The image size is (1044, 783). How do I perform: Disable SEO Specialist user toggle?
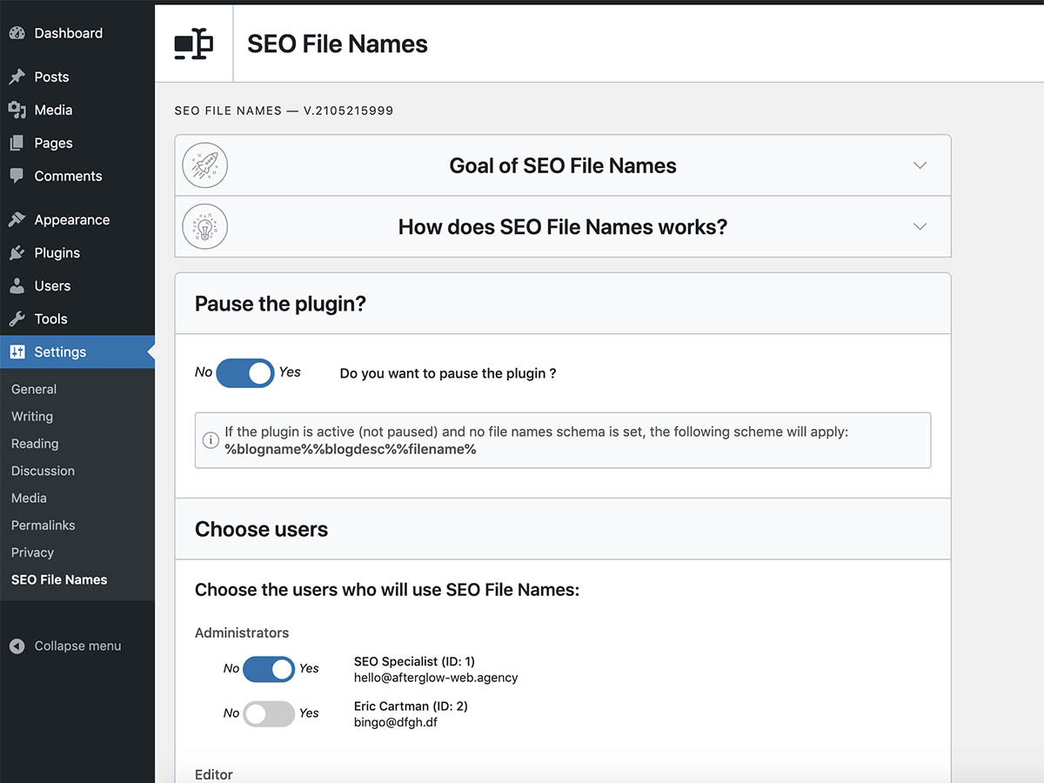click(x=269, y=669)
